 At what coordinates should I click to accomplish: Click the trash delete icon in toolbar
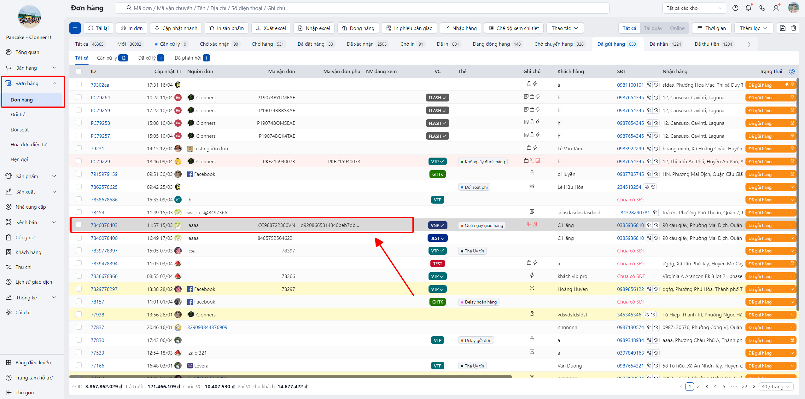pos(794,28)
